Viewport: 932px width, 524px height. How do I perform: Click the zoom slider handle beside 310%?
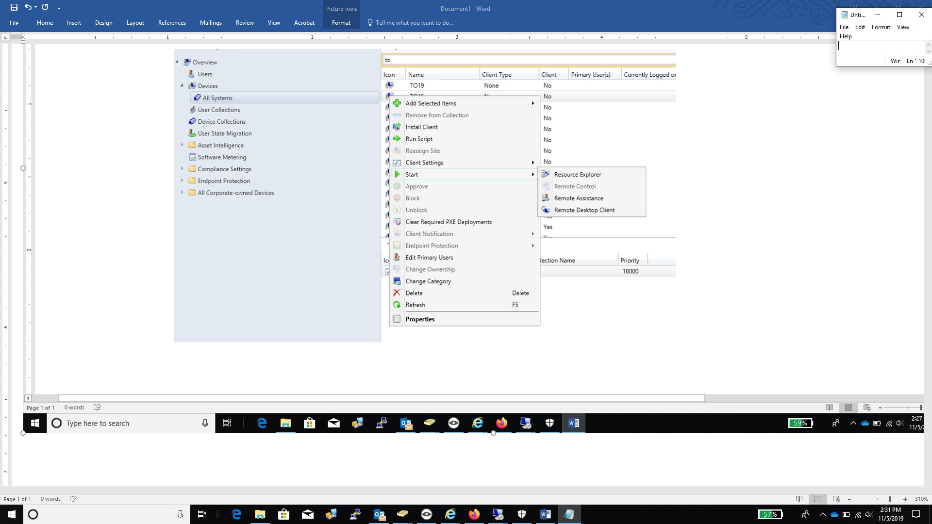pyautogui.click(x=889, y=499)
